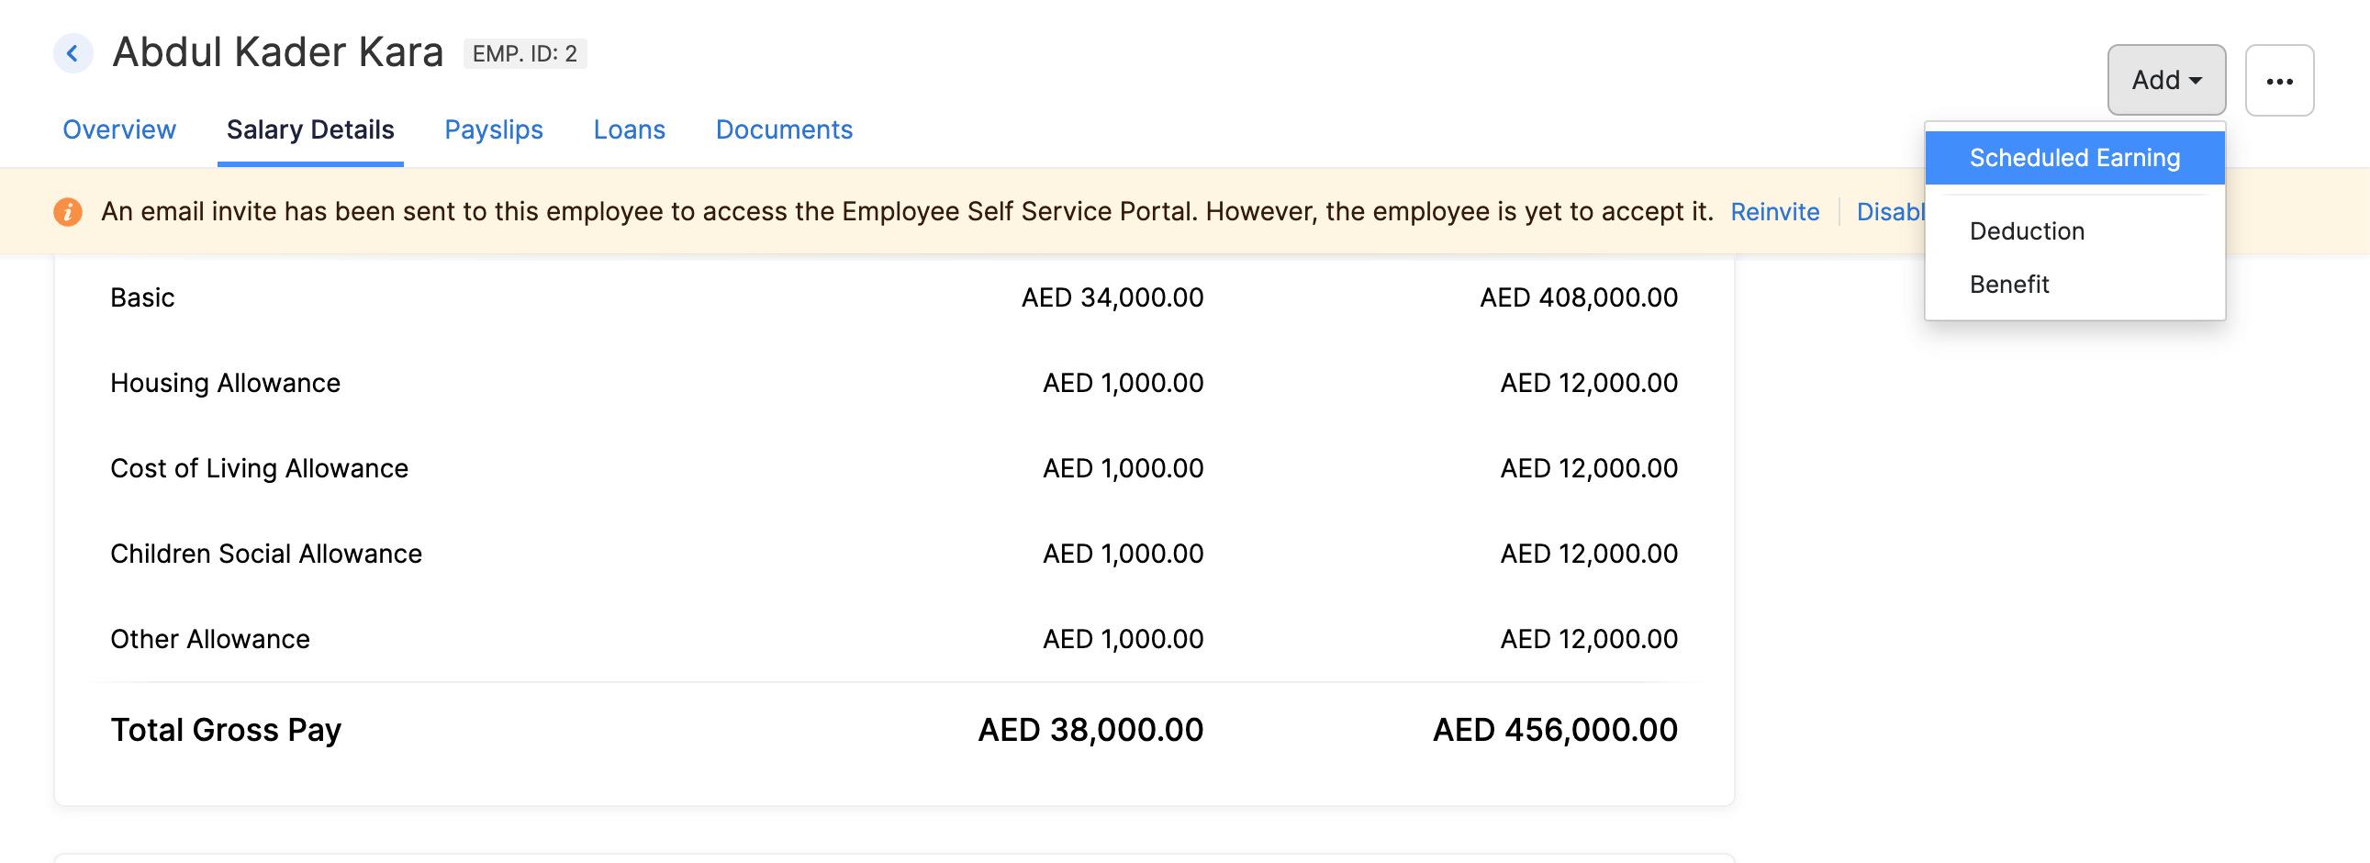Screen dimensions: 2370x863
Task: Click the Housing Allowance row
Action: (x=226, y=383)
